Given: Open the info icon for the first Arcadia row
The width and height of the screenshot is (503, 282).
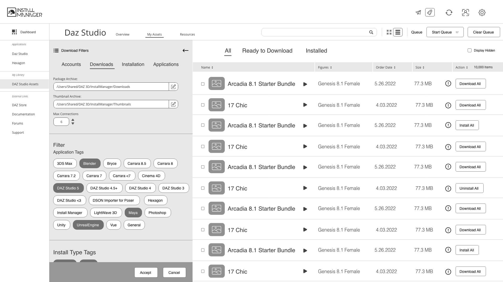Looking at the screenshot, I should (448, 84).
